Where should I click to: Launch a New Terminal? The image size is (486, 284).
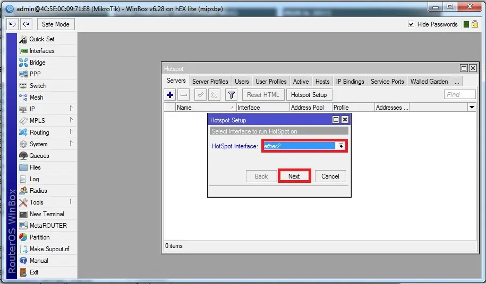(x=47, y=214)
